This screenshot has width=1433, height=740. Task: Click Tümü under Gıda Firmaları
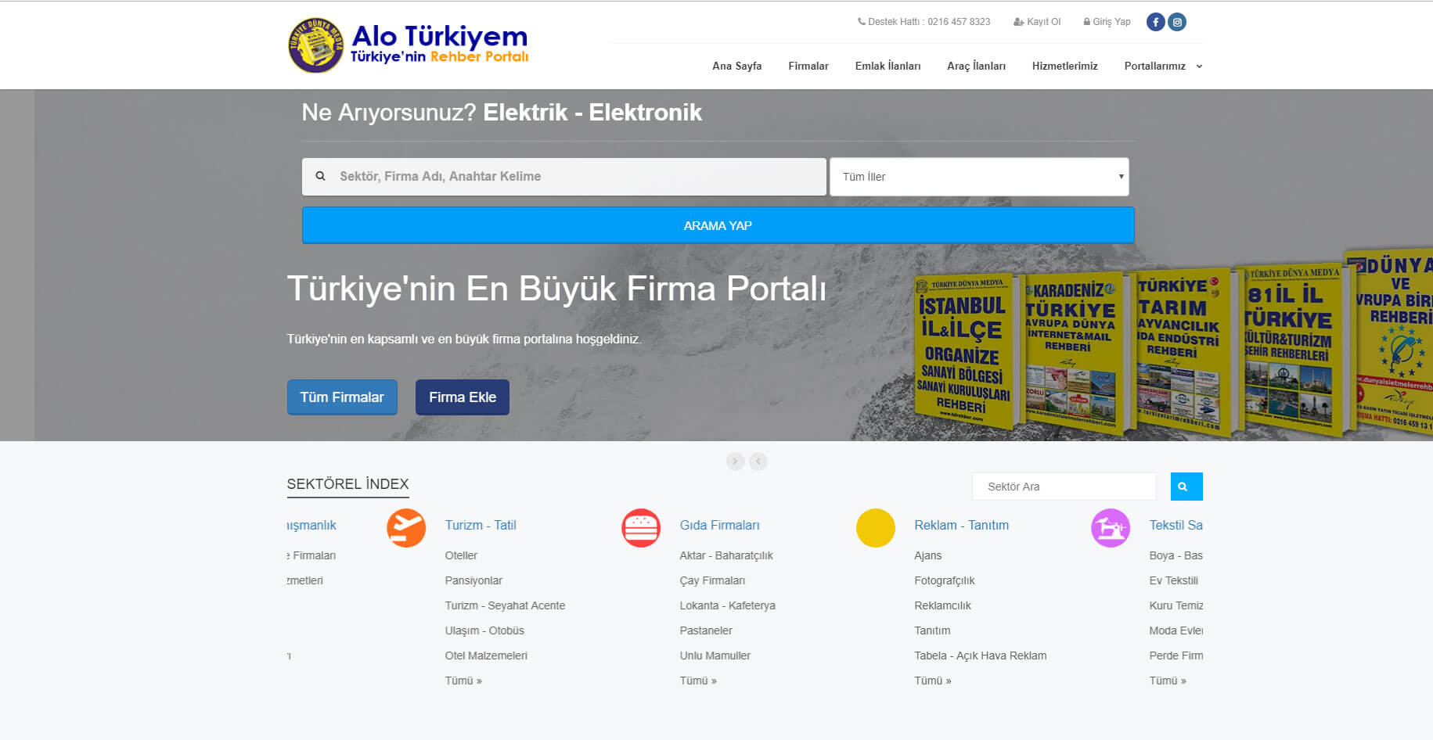coord(698,681)
